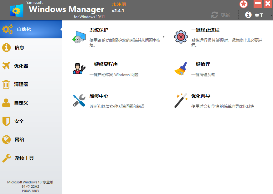Go to the 自定义 section
The height and width of the screenshot is (194, 273).
point(31,103)
